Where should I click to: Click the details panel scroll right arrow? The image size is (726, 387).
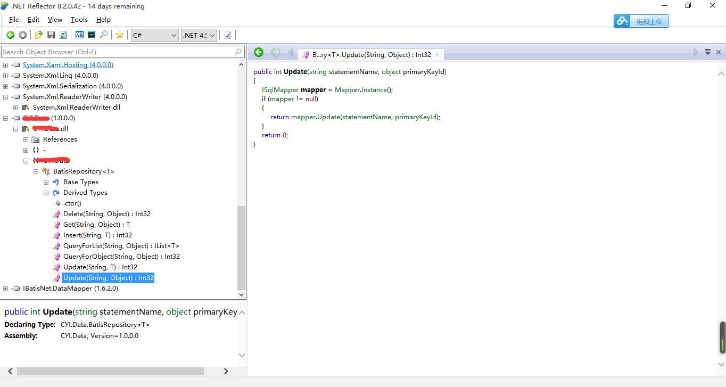tap(226, 371)
